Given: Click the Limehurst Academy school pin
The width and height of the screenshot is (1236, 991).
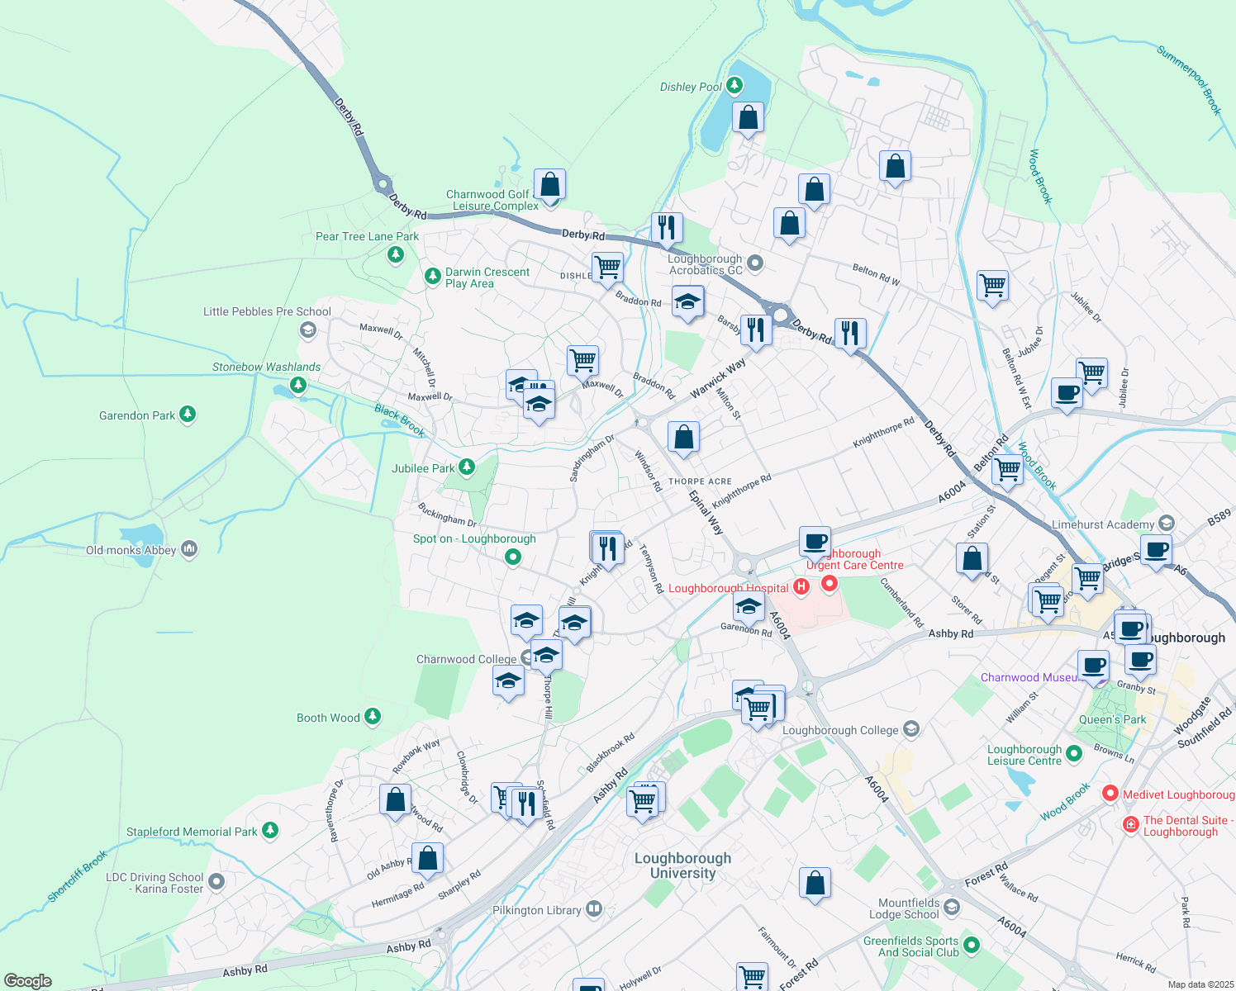Looking at the screenshot, I should tap(1167, 523).
